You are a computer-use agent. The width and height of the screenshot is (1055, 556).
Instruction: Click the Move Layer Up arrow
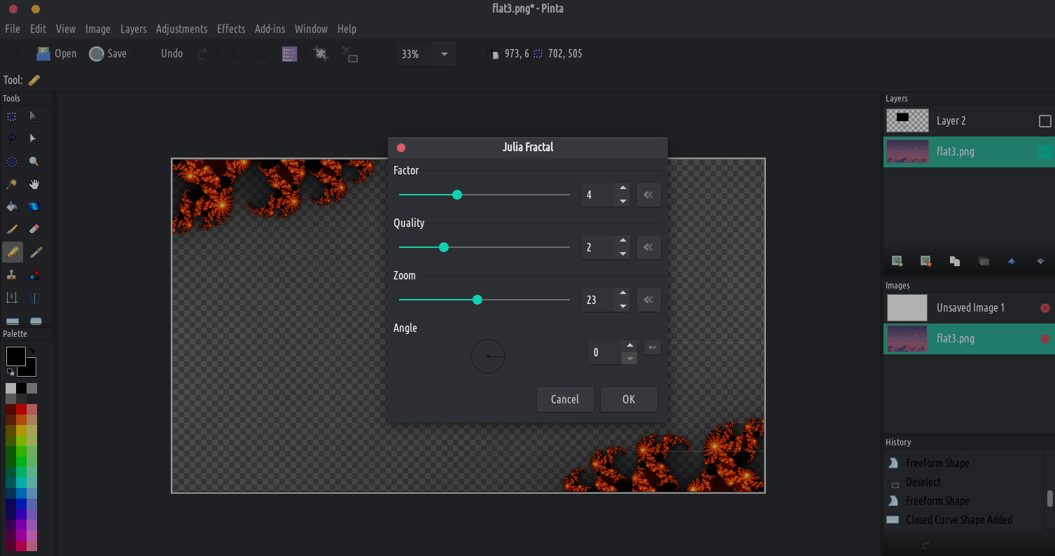[1012, 261]
